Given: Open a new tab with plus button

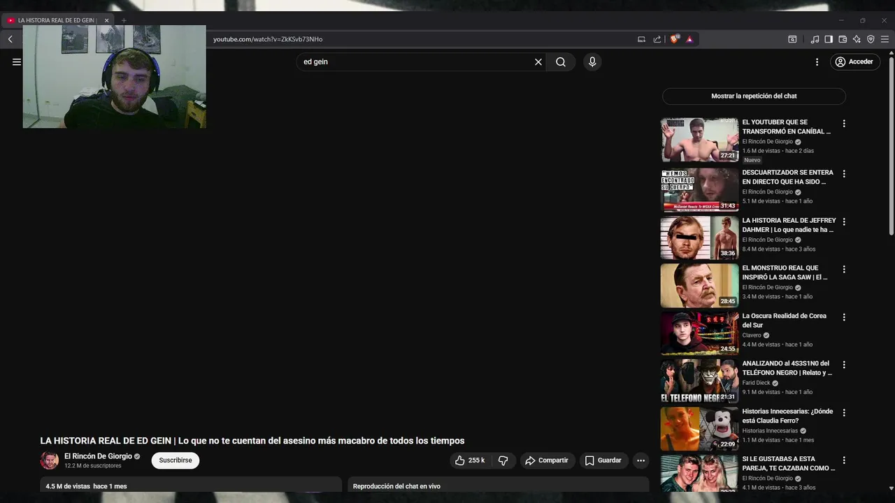Looking at the screenshot, I should click(124, 20).
